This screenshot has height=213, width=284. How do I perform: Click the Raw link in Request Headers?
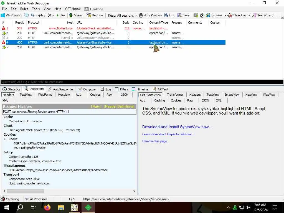96,106
